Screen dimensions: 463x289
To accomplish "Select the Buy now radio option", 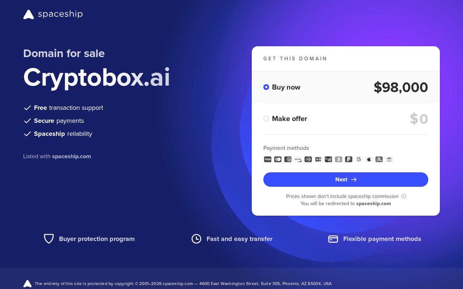I will point(266,87).
